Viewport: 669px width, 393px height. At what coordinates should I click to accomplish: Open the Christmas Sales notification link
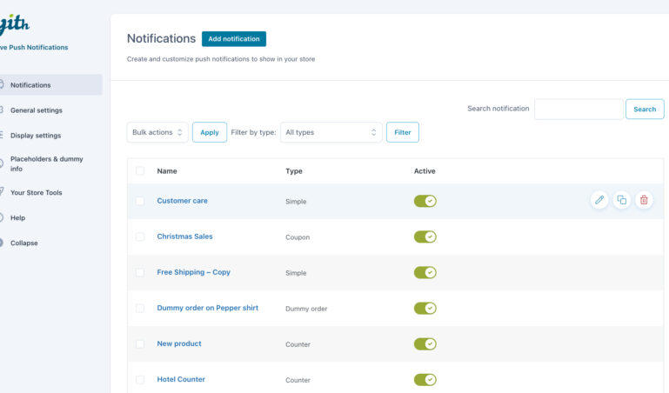184,236
